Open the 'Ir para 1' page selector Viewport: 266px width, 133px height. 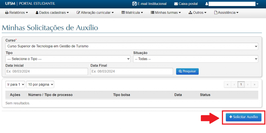[15, 84]
